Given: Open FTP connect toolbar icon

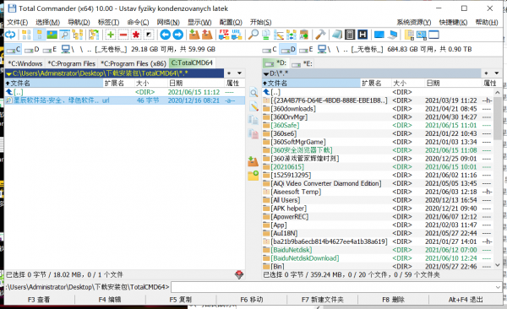Looking at the screenshot, I should click(224, 35).
